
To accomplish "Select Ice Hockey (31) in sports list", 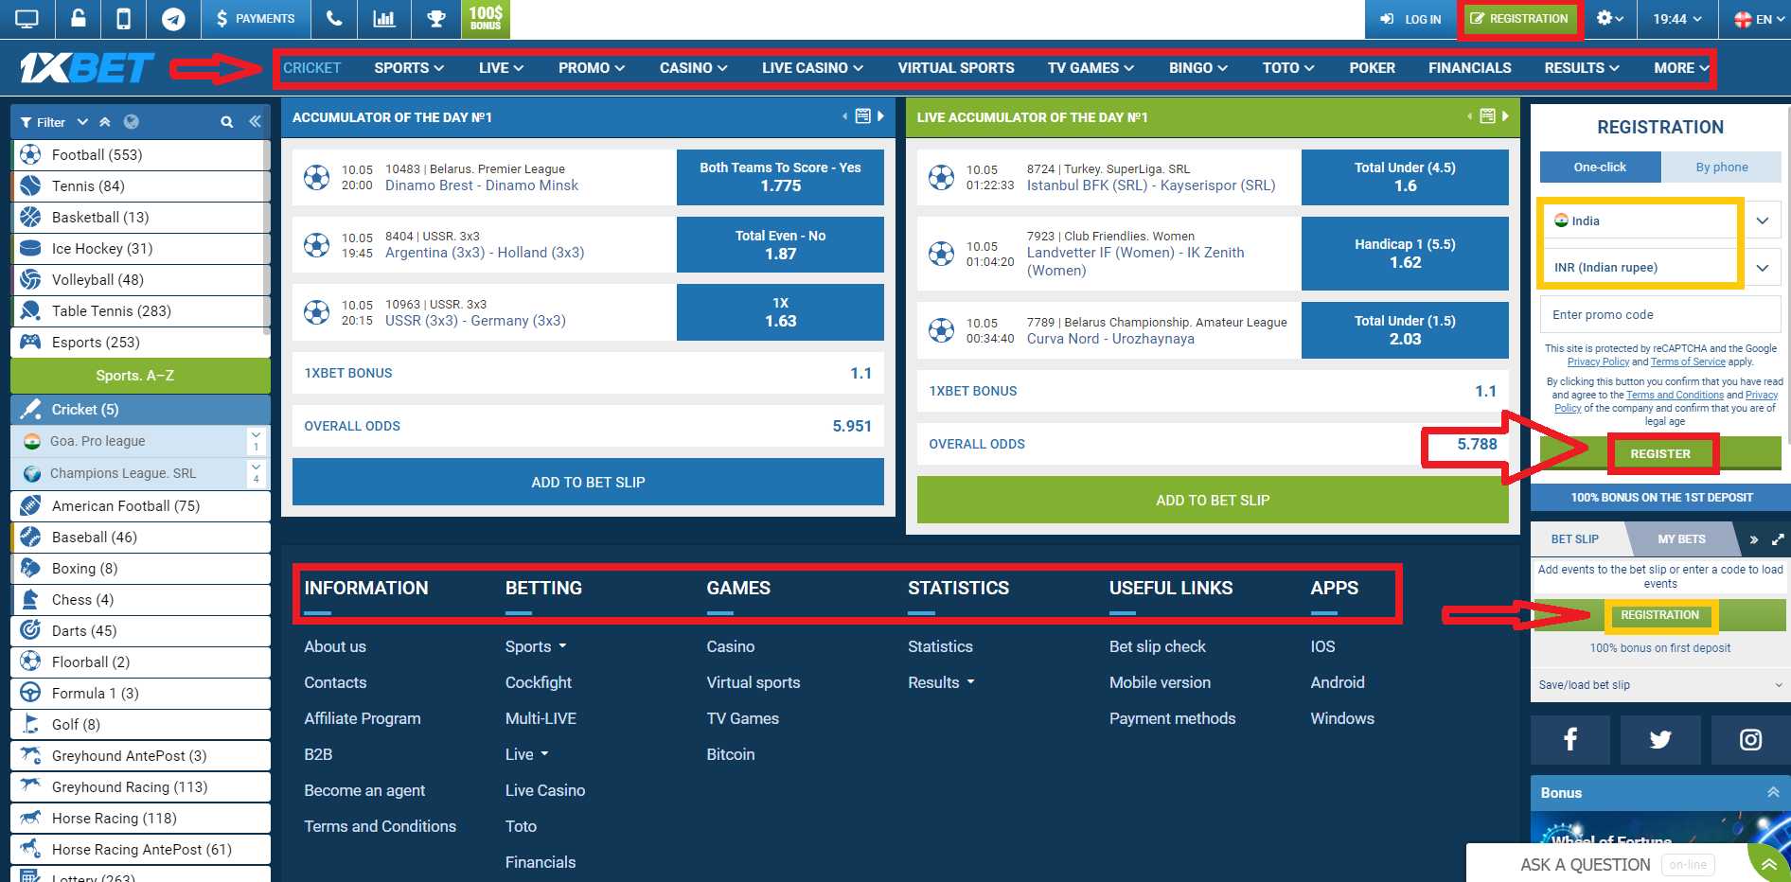I will click(140, 249).
